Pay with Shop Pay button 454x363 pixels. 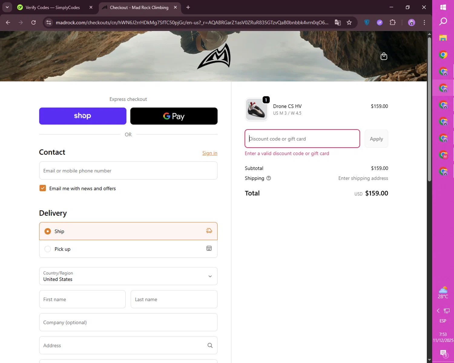pyautogui.click(x=83, y=116)
